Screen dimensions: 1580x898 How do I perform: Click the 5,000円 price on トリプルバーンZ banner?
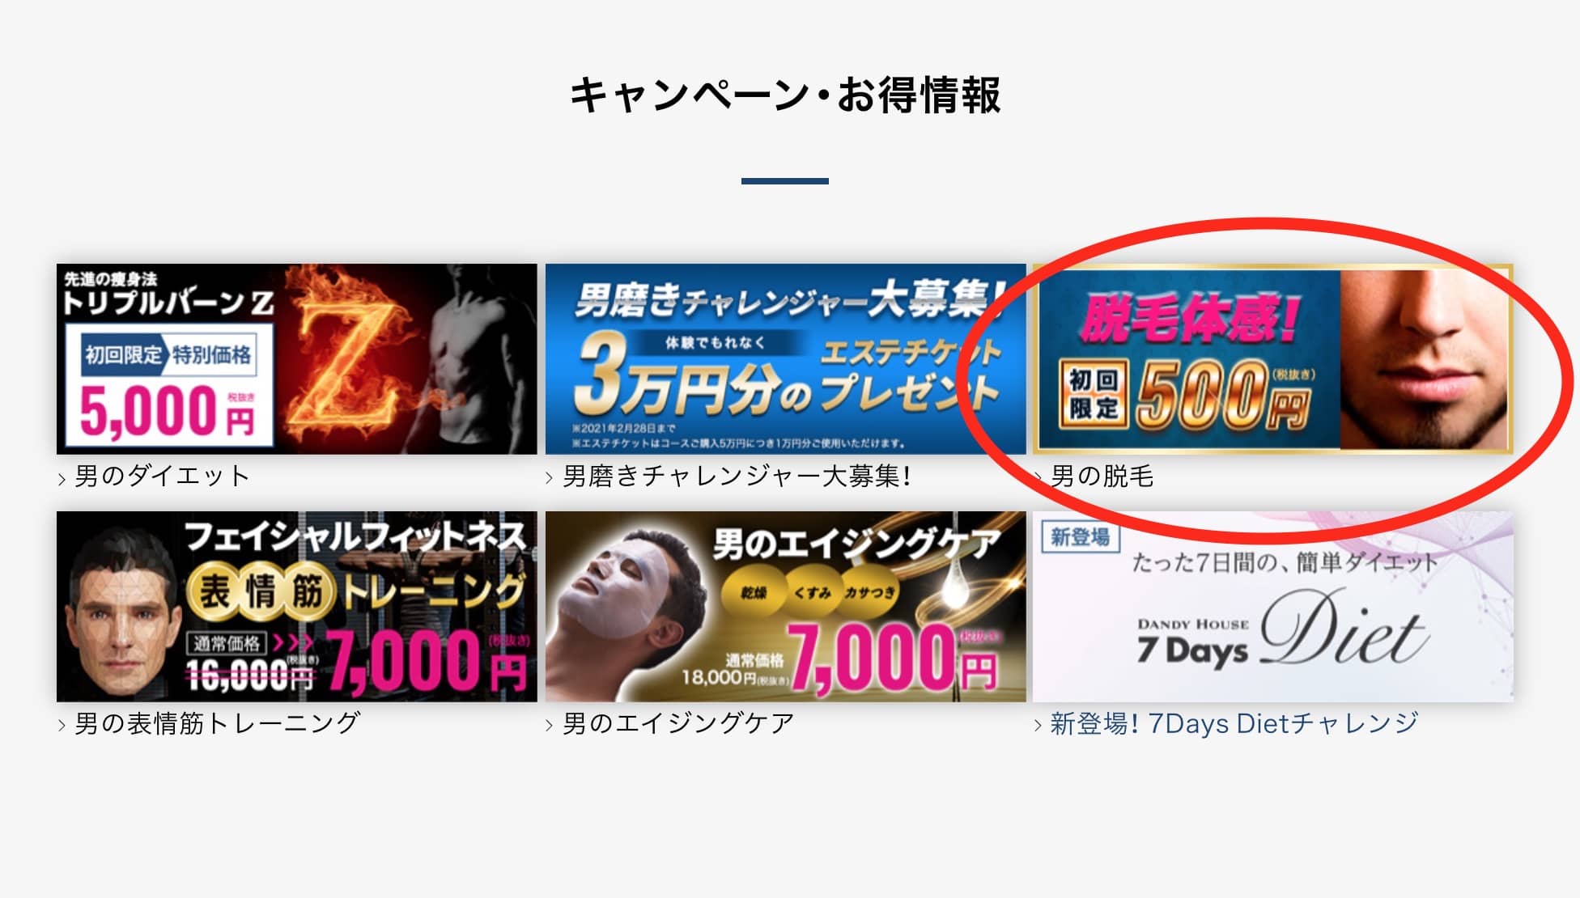tap(168, 411)
